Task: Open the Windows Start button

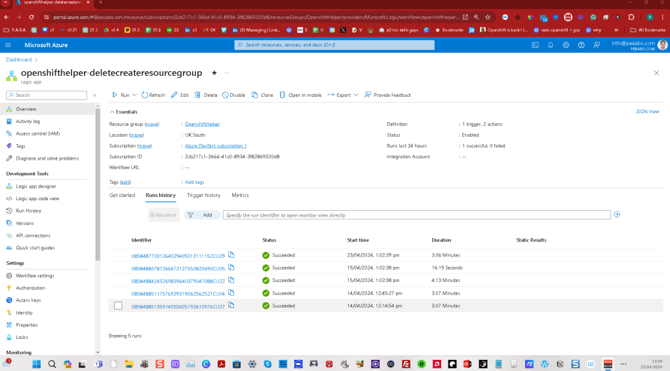Action: (36, 364)
